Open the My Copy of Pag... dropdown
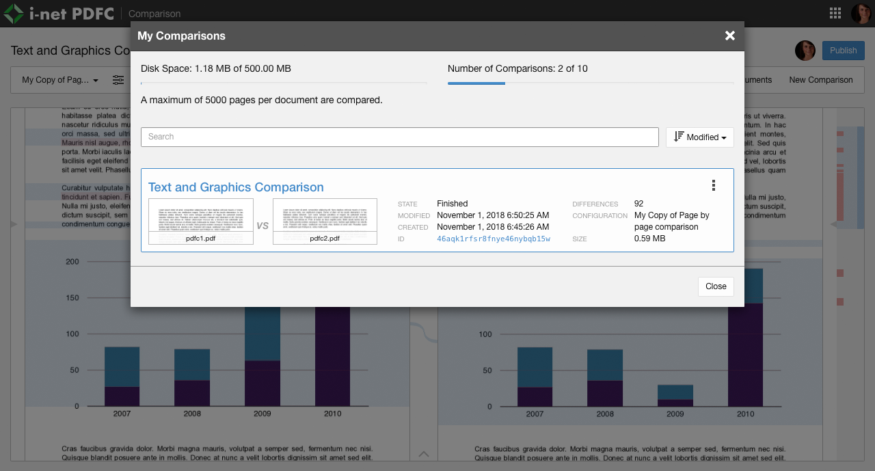875x471 pixels. pyautogui.click(x=60, y=80)
